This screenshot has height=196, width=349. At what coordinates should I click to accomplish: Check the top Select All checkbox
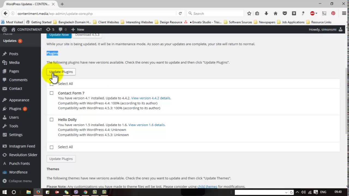[52, 84]
